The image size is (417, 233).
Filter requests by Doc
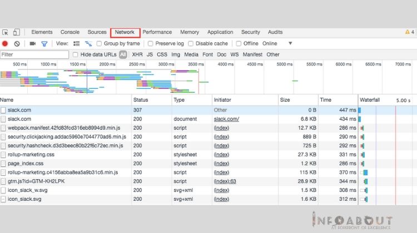pyautogui.click(x=221, y=55)
